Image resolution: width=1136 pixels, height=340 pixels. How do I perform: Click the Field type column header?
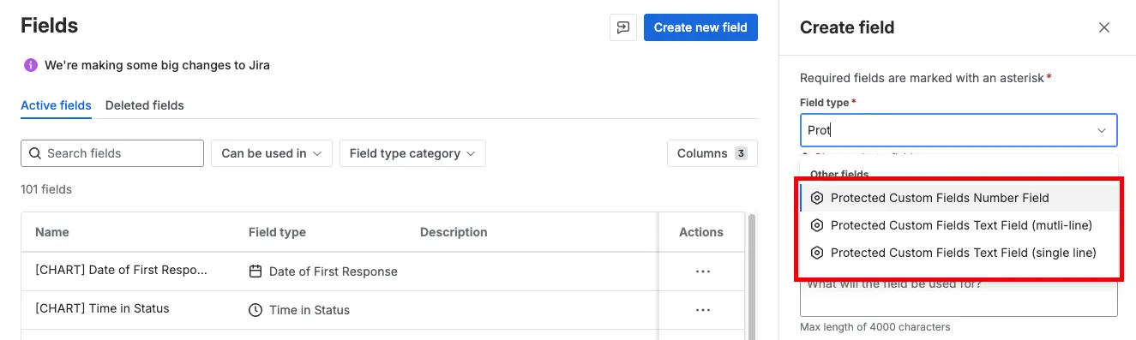(277, 232)
